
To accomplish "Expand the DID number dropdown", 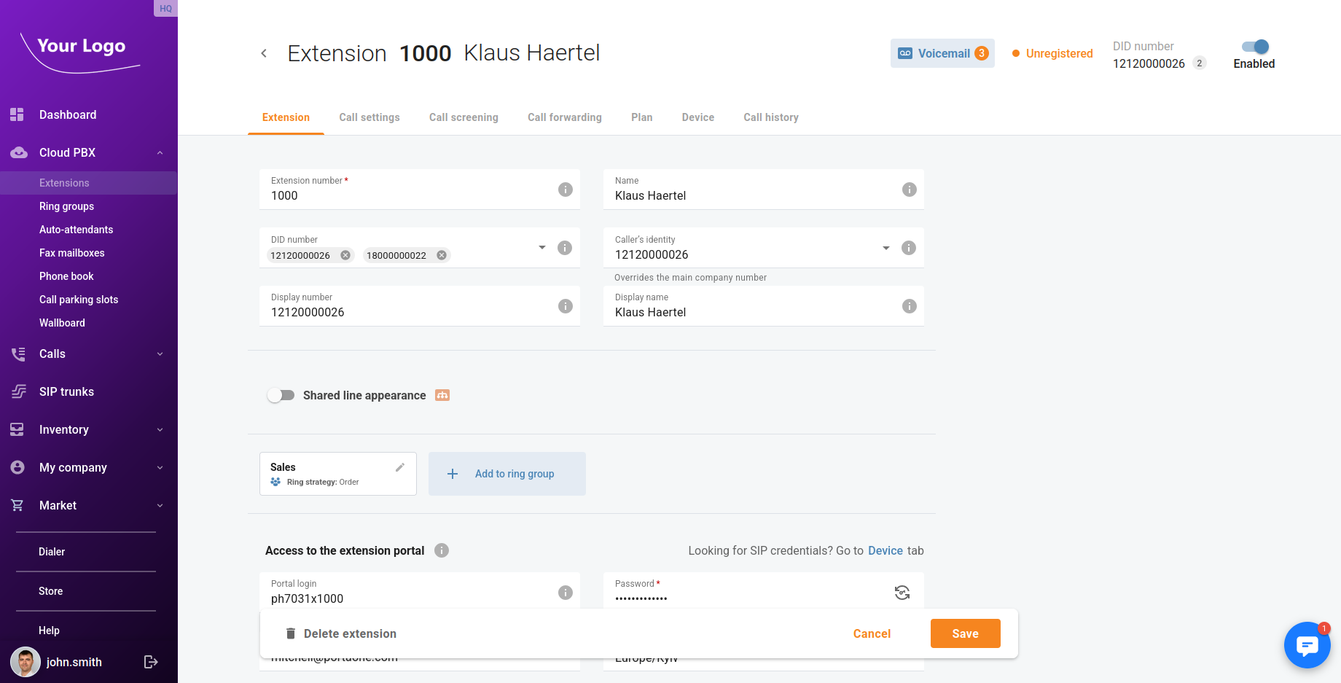I will point(542,248).
